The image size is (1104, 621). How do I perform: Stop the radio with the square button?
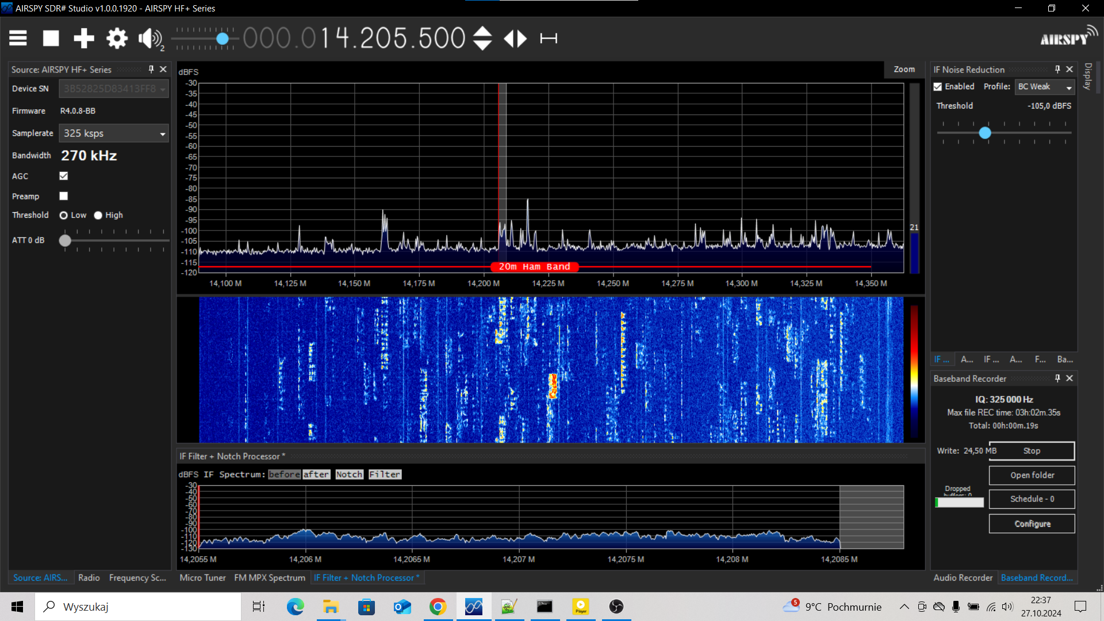51,39
